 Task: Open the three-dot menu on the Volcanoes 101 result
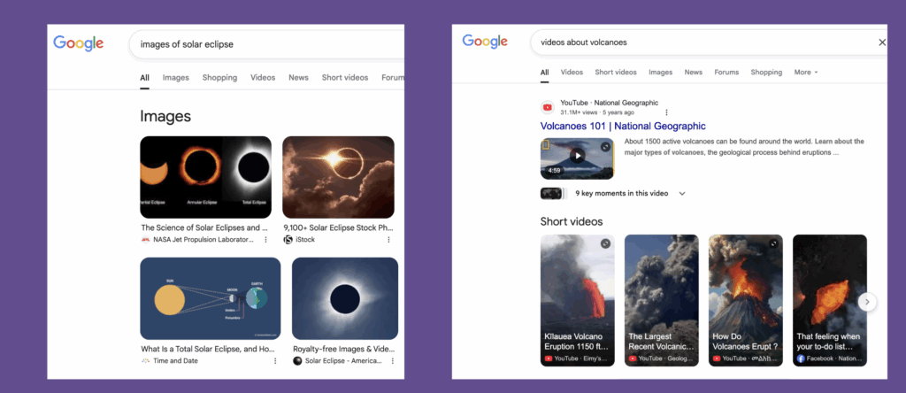(x=666, y=112)
